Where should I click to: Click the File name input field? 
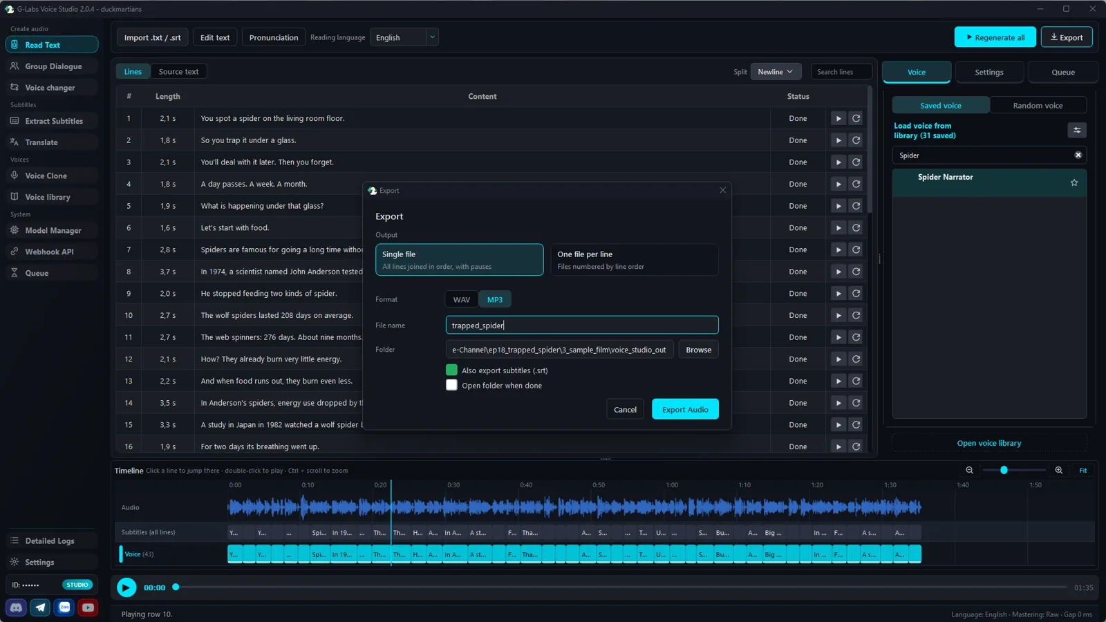(582, 325)
